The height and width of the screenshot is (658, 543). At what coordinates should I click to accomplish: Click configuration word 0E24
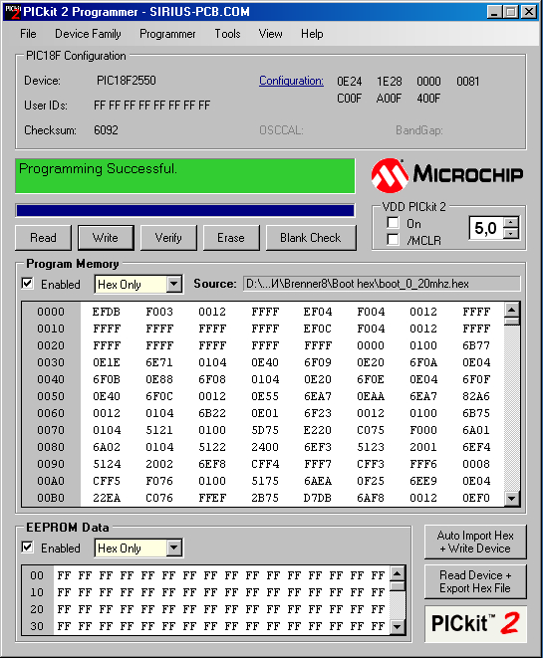point(349,82)
